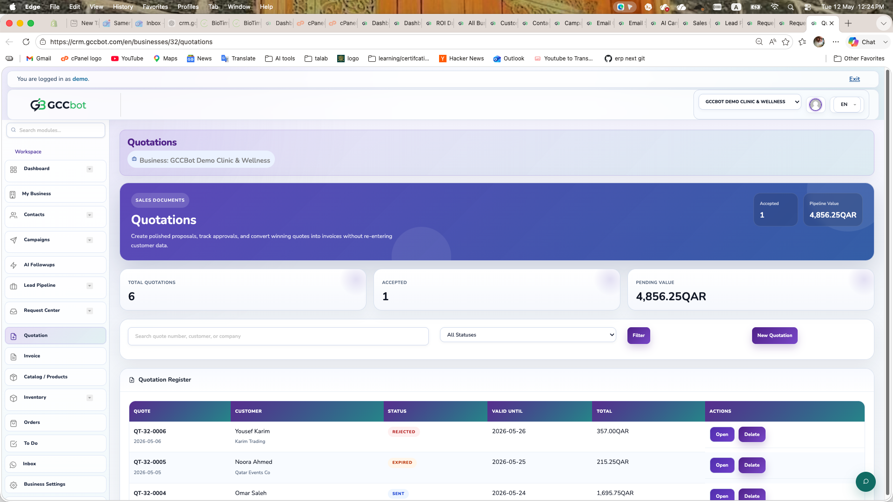This screenshot has height=502, width=893.
Task: Expand the Lead Pipeline submenu chevron
Action: (x=90, y=286)
